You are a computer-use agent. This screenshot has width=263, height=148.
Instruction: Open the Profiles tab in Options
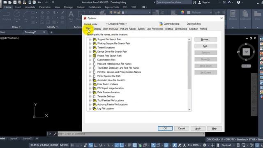(x=203, y=29)
